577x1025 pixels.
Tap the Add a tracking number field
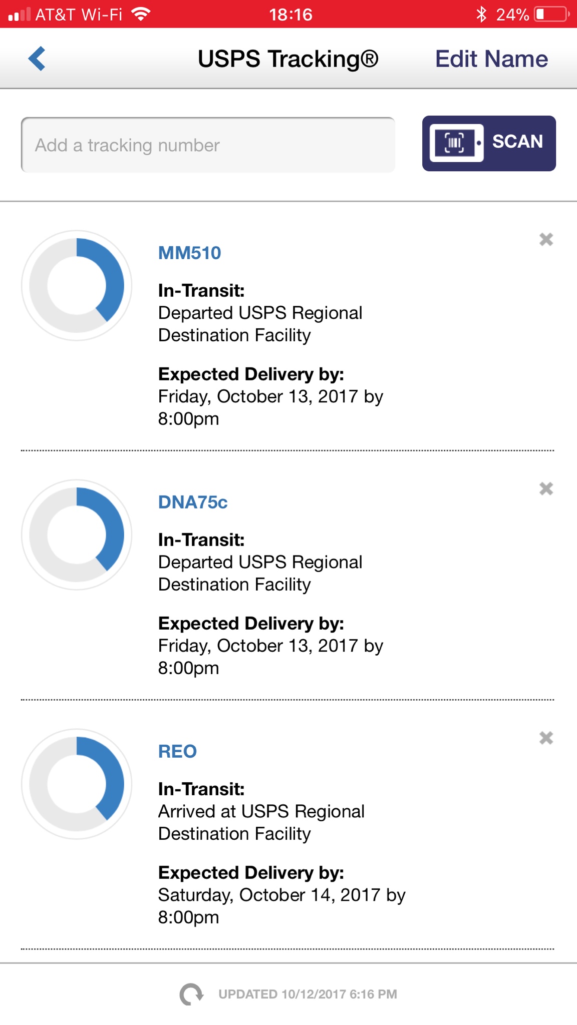point(208,145)
